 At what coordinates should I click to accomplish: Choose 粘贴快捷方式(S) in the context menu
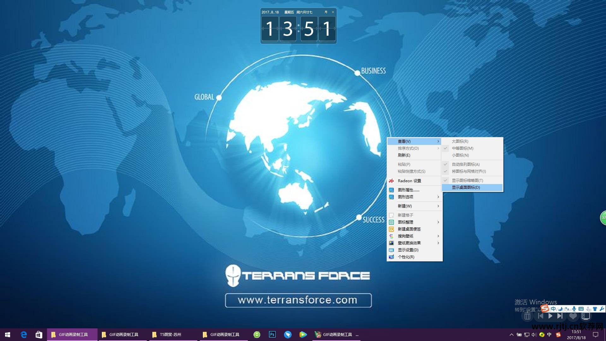click(x=414, y=171)
